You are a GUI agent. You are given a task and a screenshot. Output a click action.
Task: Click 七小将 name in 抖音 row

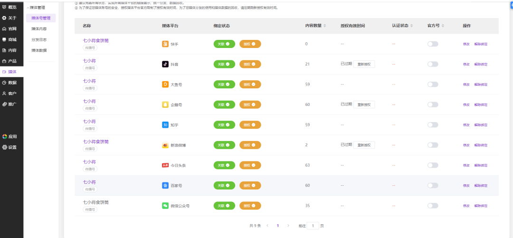pyautogui.click(x=89, y=60)
